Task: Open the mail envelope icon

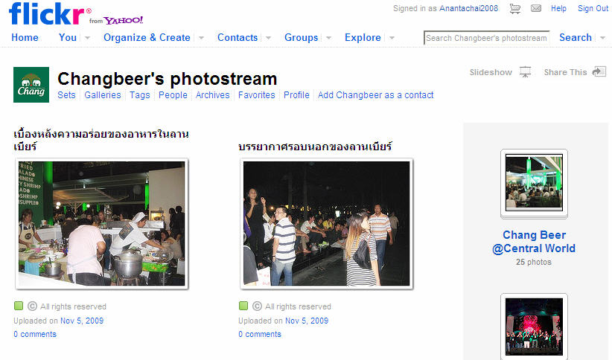Action: tap(535, 9)
